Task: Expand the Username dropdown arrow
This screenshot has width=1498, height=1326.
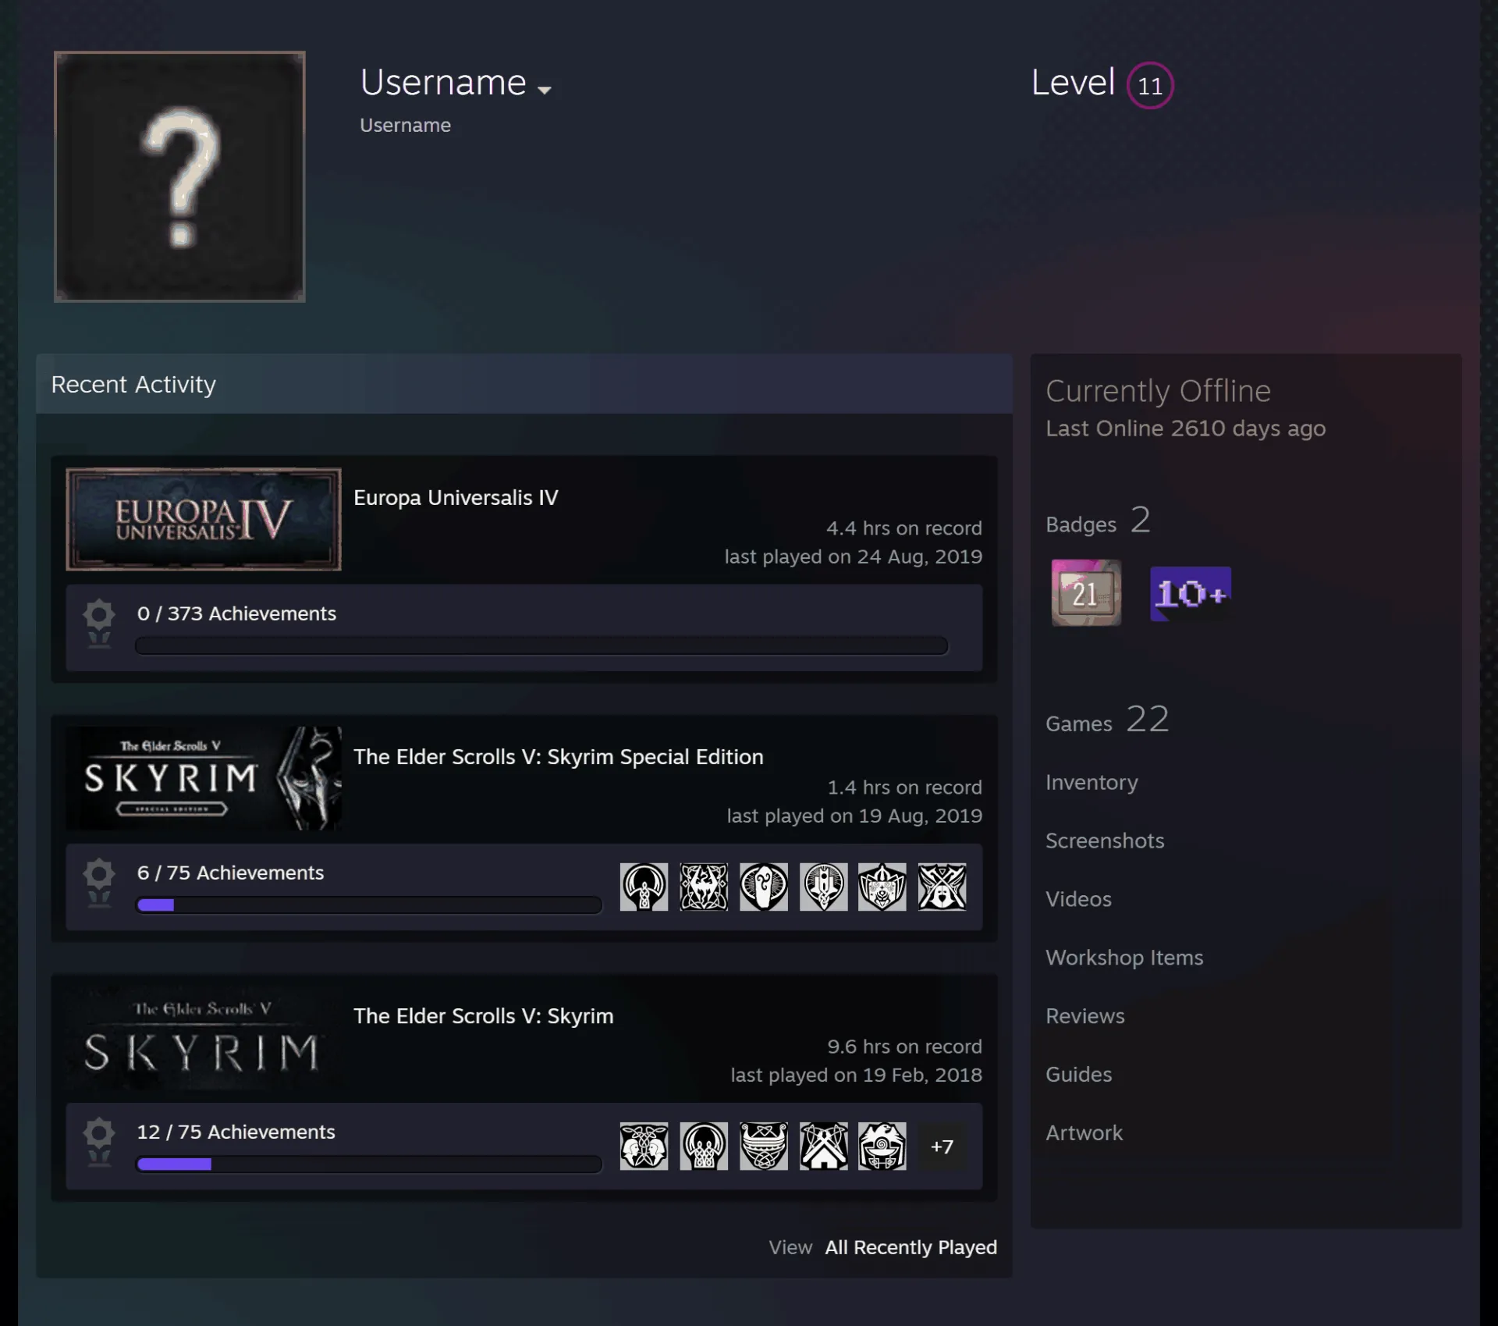Action: point(545,90)
